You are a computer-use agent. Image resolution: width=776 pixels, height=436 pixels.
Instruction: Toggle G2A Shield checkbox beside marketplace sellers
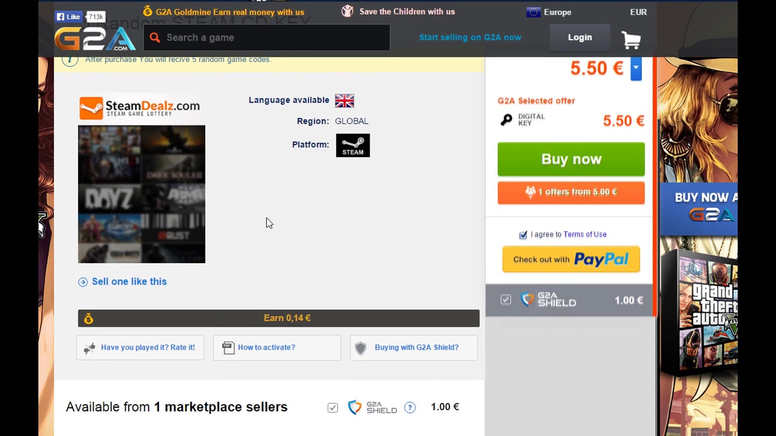pos(333,408)
